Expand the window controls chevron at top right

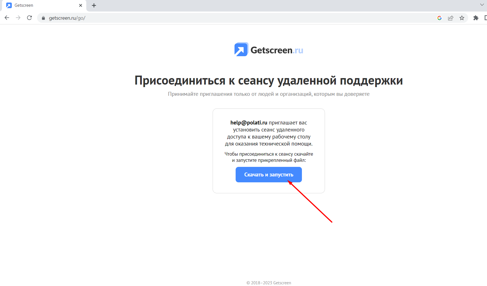pyautogui.click(x=482, y=4)
